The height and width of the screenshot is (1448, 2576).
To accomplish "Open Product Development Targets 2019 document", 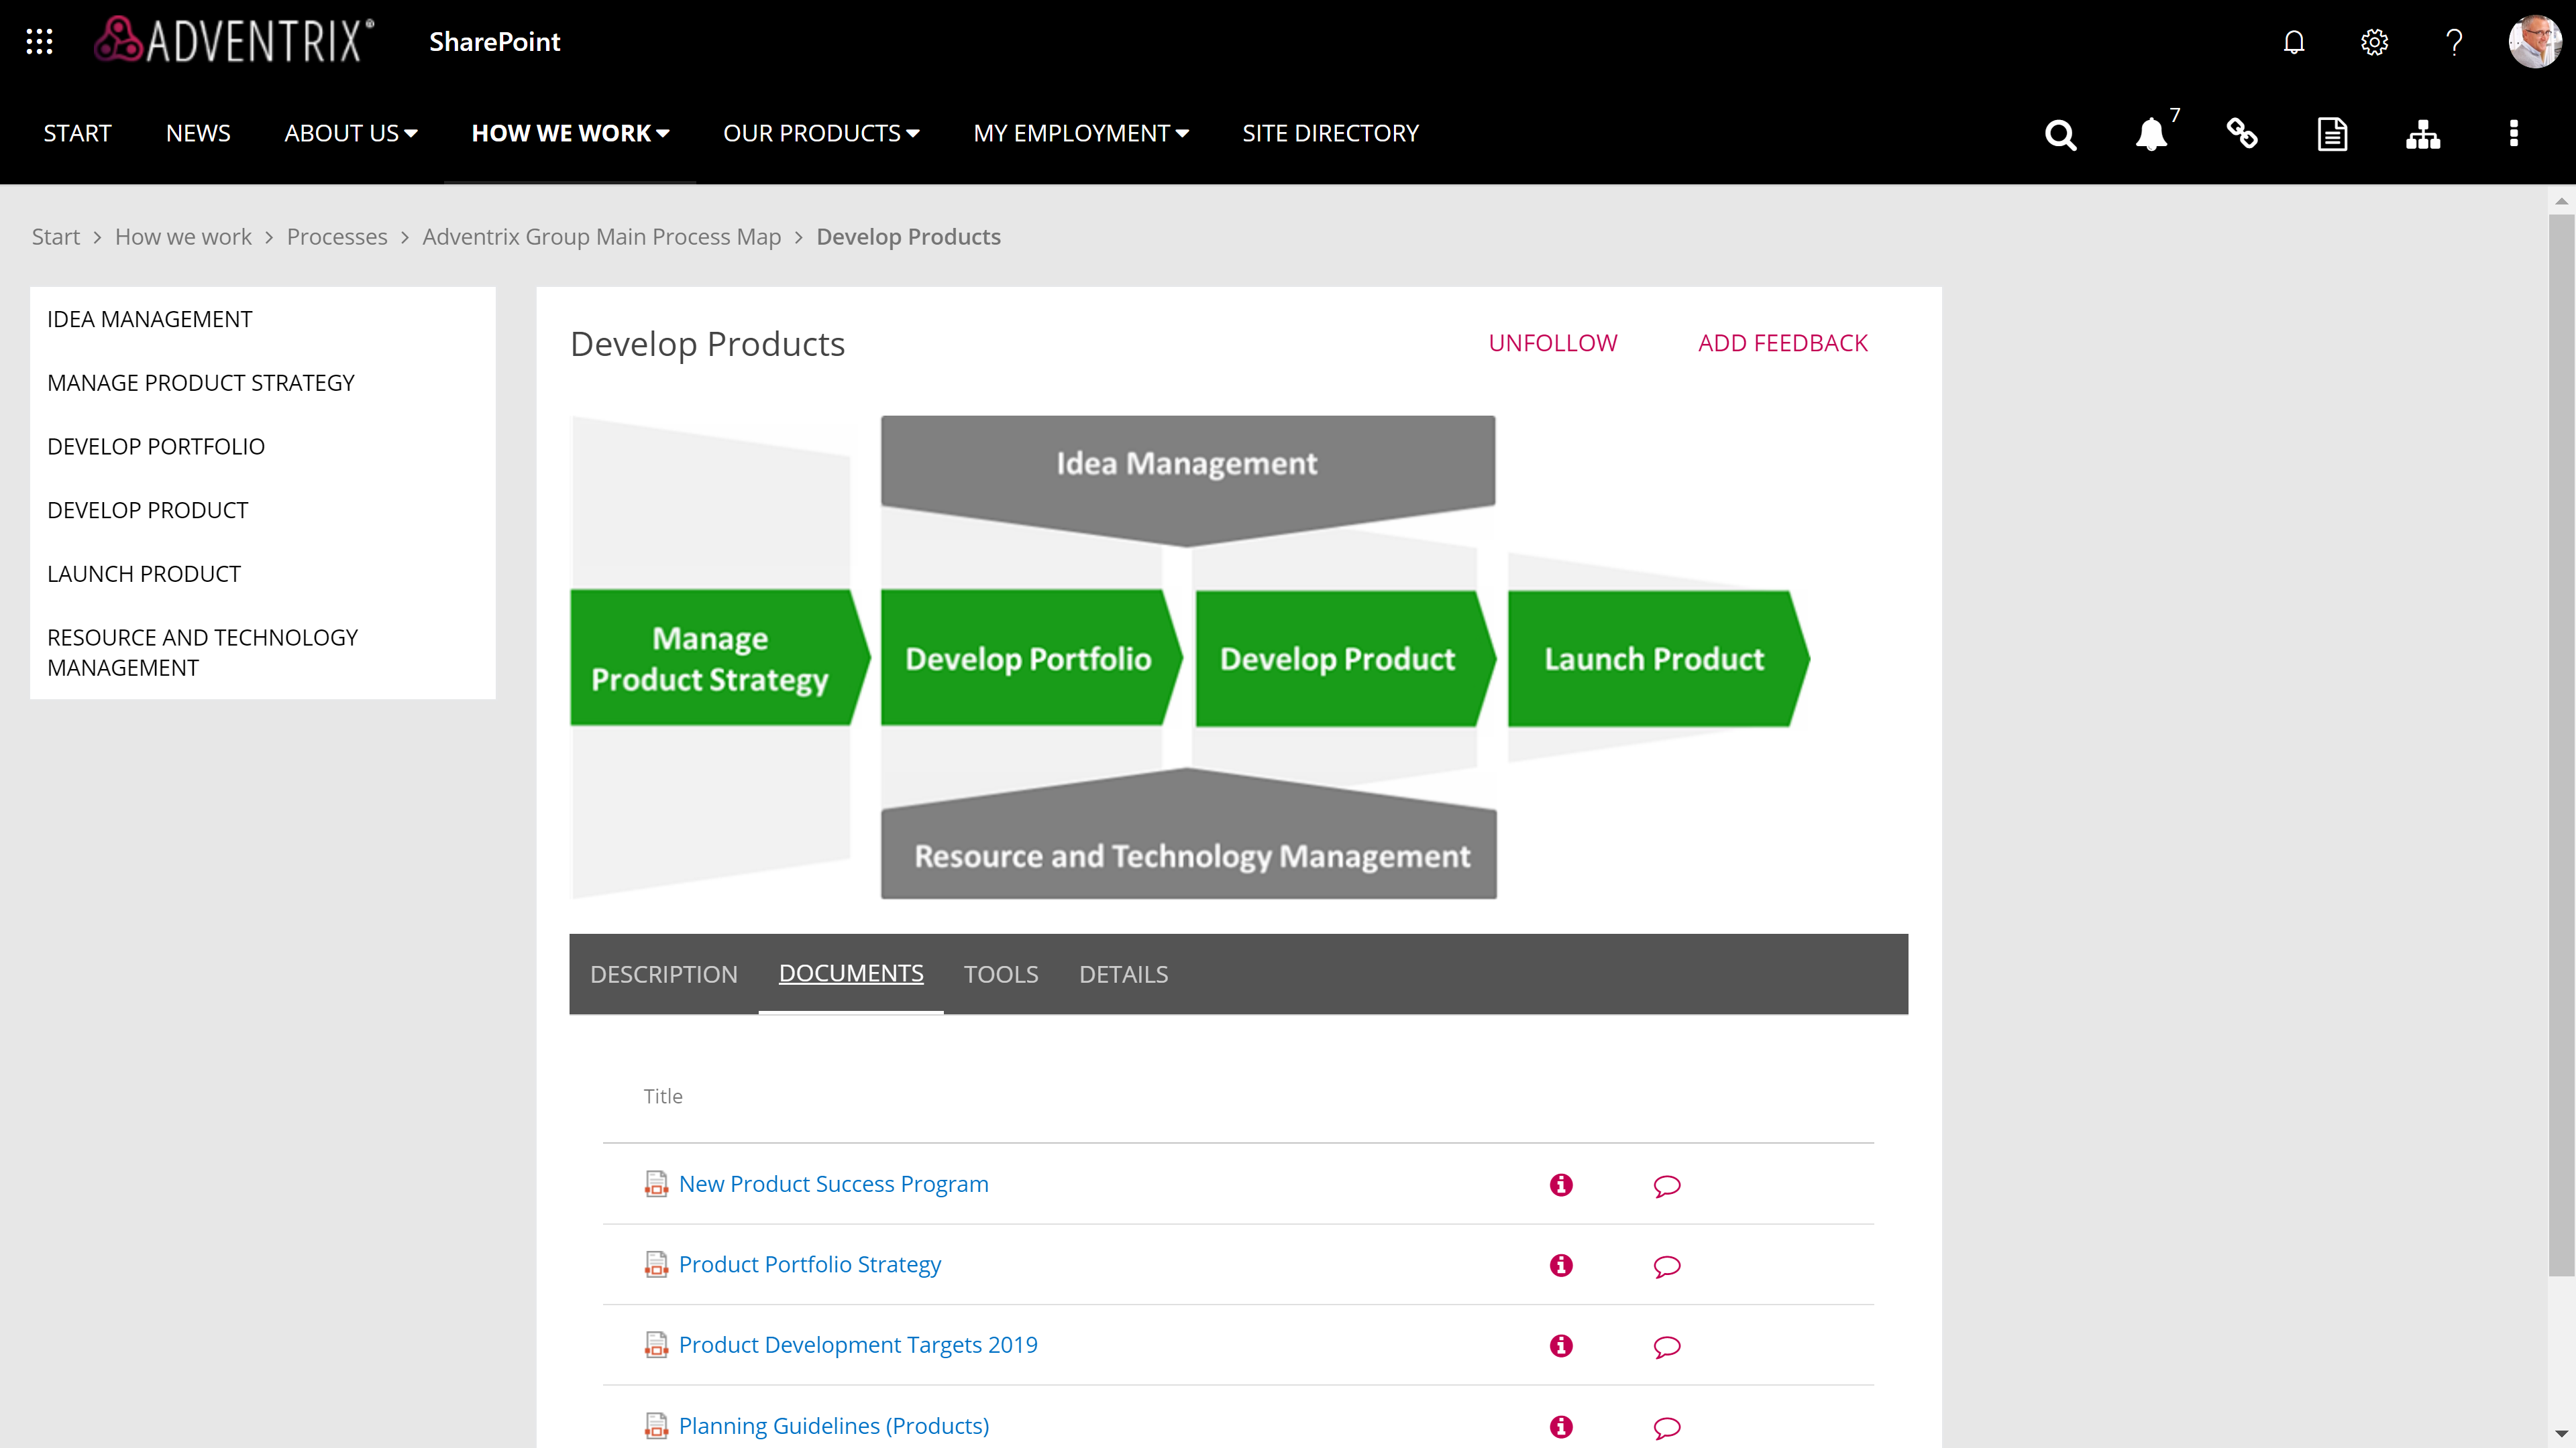I will point(858,1345).
